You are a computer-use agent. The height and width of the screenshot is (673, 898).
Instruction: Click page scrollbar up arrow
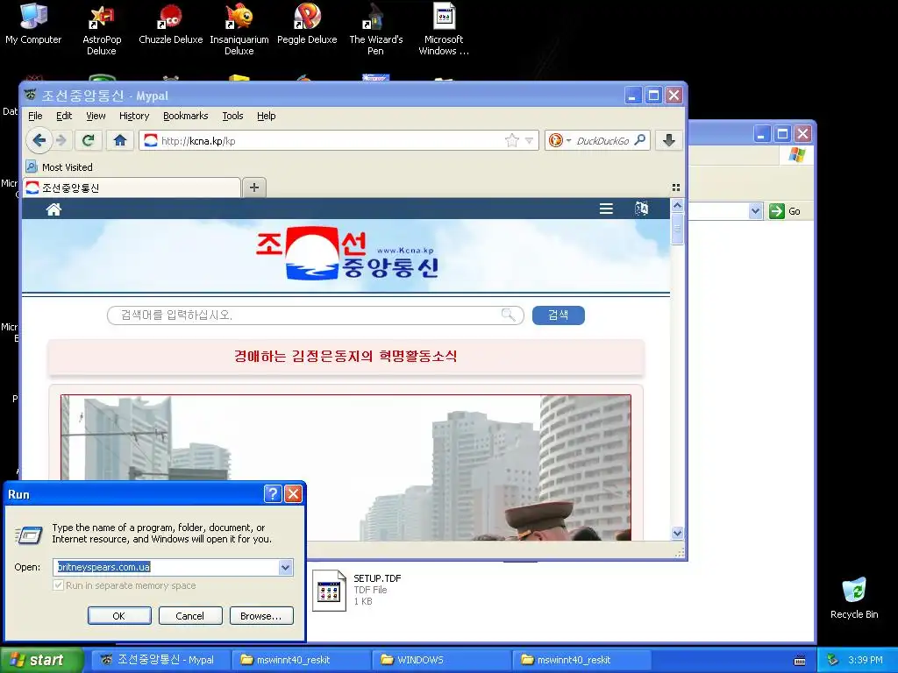click(x=677, y=205)
